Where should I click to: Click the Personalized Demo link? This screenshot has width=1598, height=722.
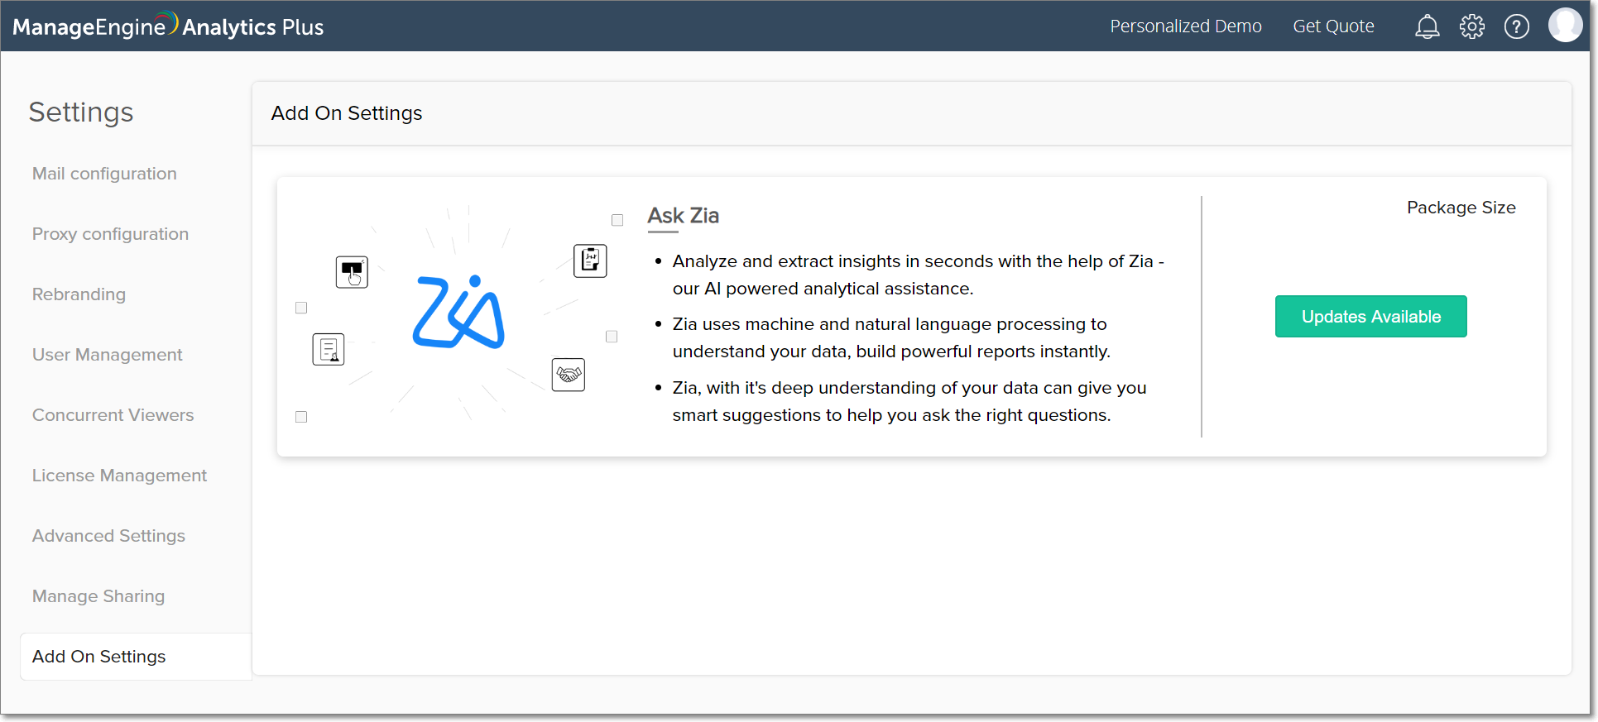(x=1185, y=26)
